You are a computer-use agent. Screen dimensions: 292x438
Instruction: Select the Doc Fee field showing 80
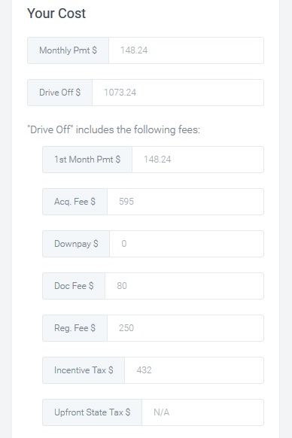(x=184, y=286)
